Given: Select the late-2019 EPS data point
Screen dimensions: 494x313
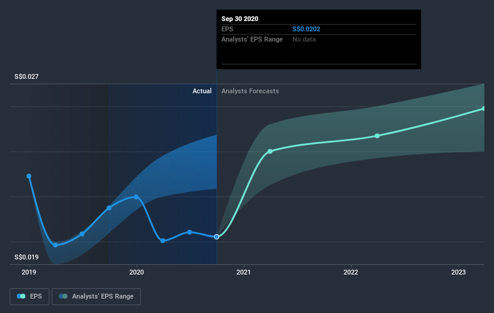Looking at the screenshot, I should [109, 208].
